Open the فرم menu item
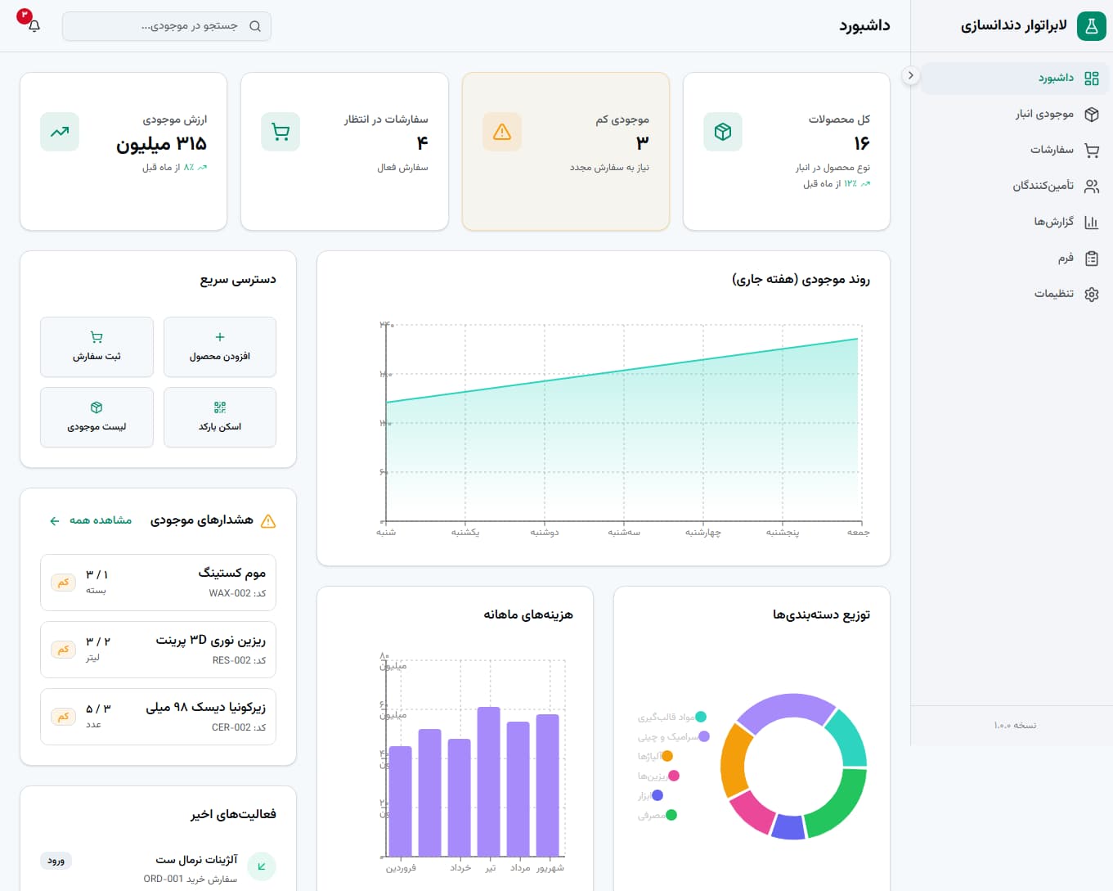The width and height of the screenshot is (1113, 891). tap(1015, 259)
